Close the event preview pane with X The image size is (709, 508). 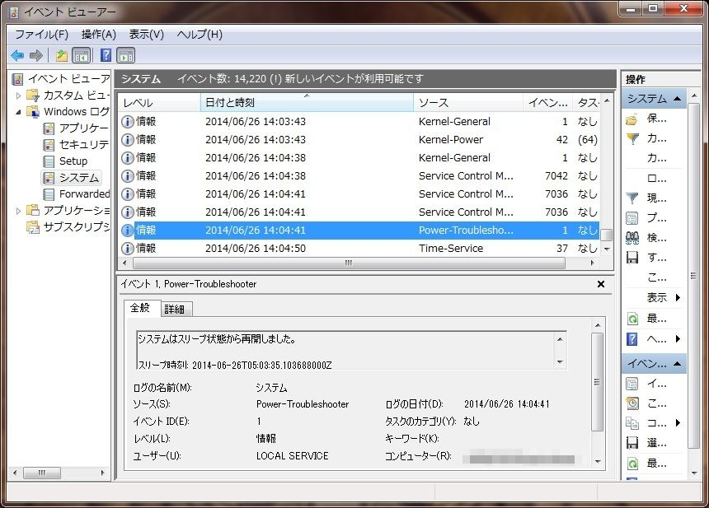click(x=601, y=284)
